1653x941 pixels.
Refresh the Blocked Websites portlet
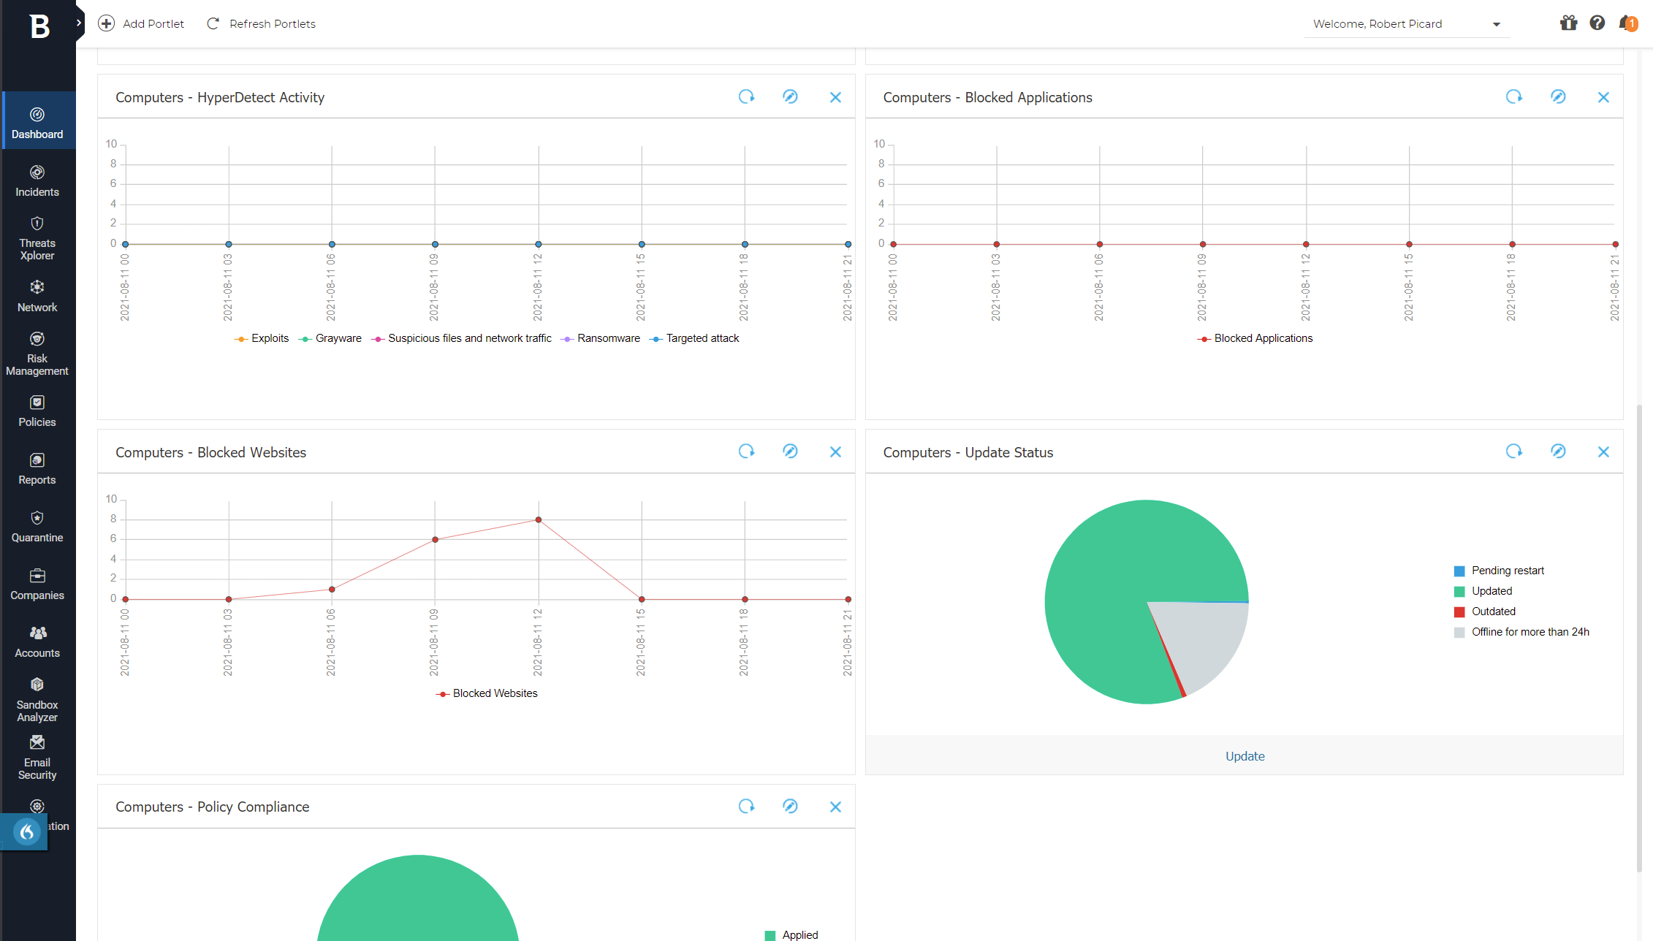pyautogui.click(x=746, y=451)
